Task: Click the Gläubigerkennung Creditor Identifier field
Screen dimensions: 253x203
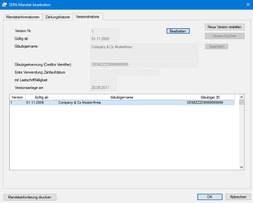Action: point(144,64)
